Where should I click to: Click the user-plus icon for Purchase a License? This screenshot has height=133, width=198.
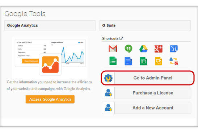[108, 93]
